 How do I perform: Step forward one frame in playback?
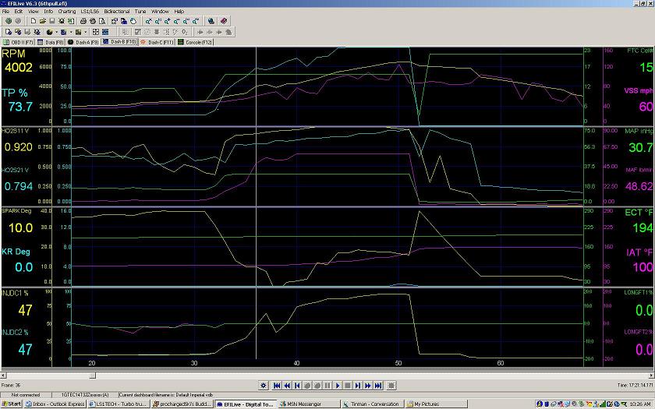pyautogui.click(x=357, y=386)
